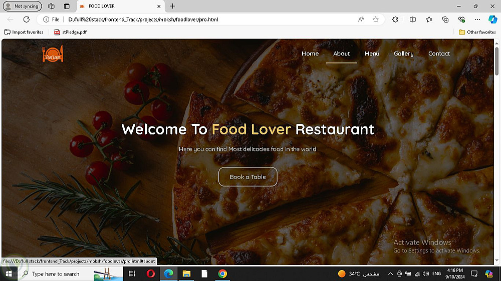Viewport: 501px width, 281px height.
Task: Open the Workspaces icon
Action: pyautogui.click(x=51, y=6)
